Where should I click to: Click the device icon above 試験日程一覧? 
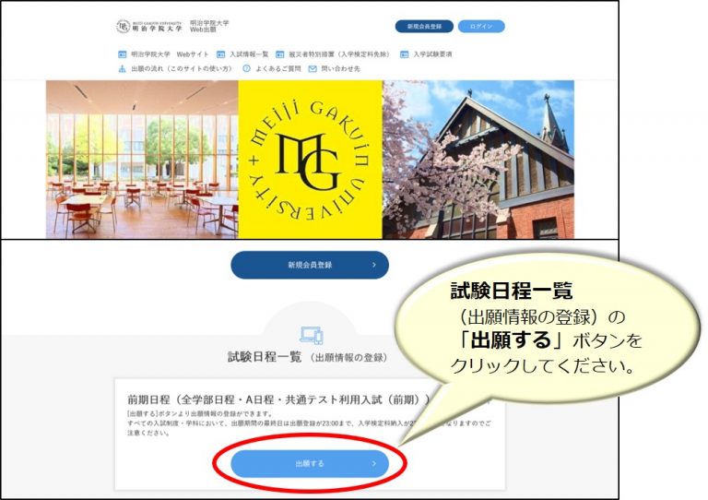(x=312, y=336)
